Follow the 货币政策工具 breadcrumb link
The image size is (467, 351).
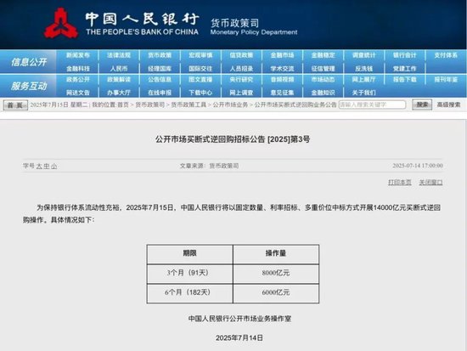click(x=188, y=105)
